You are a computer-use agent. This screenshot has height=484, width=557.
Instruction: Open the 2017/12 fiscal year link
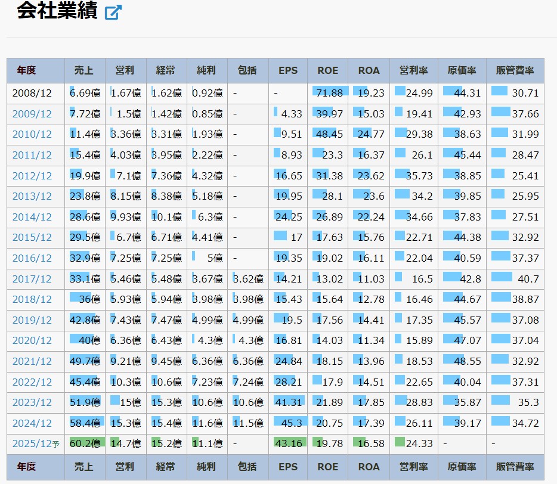(x=32, y=279)
